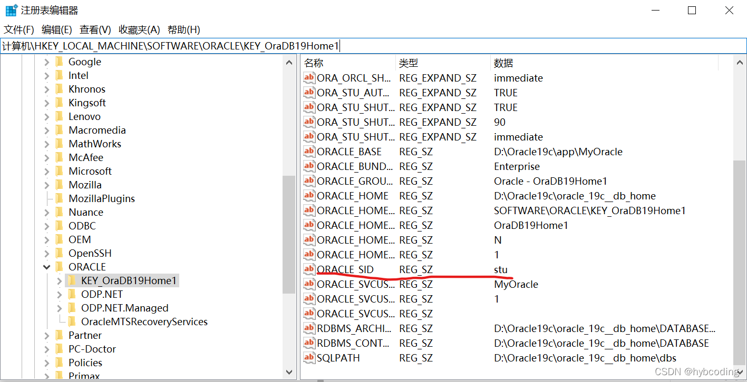
Task: Select the OpenSSH folder icon
Action: coord(60,253)
